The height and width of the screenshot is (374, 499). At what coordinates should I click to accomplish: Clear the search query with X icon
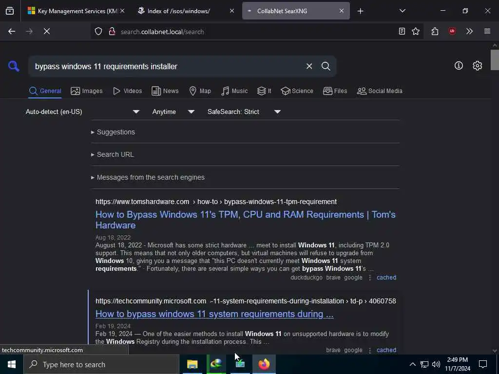pos(309,66)
